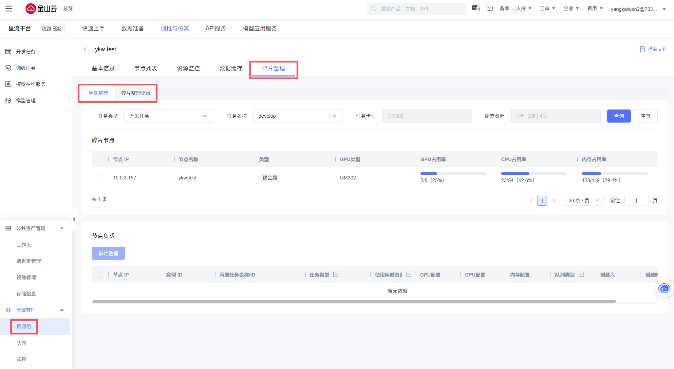This screenshot has width=674, height=369.
Task: Click the 公共资产管理 section icon
Action: (x=8, y=228)
